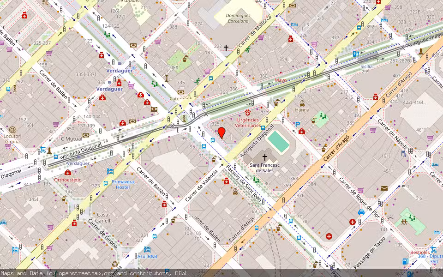443x277 pixels.
Task: Click the Carrer de Girona street label
Action: point(102,234)
